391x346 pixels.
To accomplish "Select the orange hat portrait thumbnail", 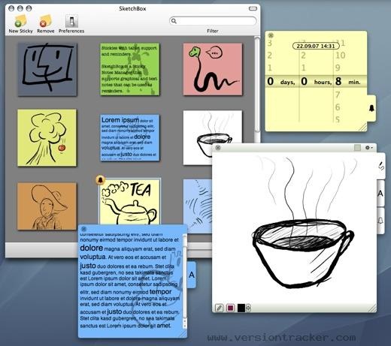I will [47, 206].
